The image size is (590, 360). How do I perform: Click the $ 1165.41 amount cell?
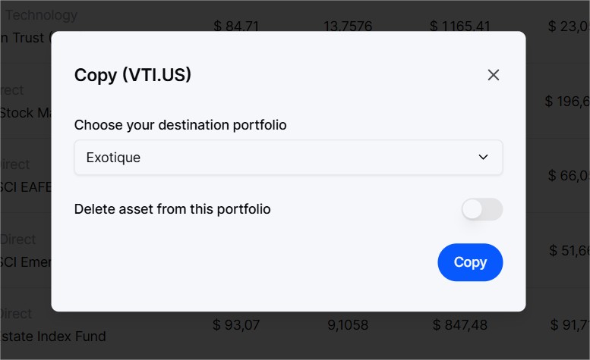(x=460, y=26)
